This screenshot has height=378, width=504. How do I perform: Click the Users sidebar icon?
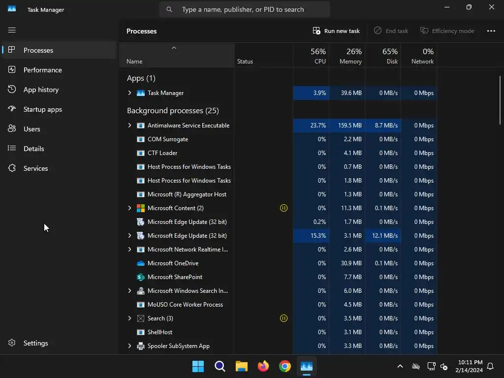pos(12,128)
